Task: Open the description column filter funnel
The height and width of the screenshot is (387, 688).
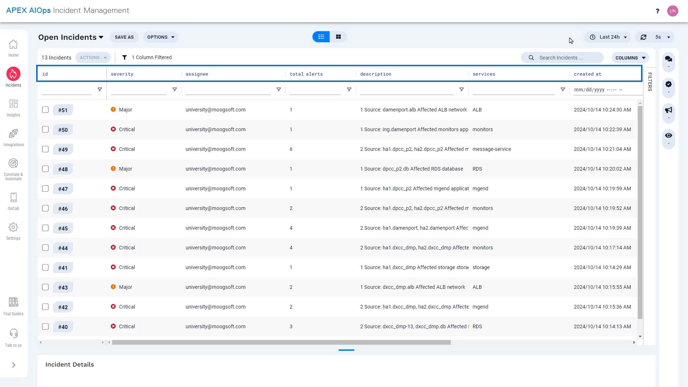Action: click(462, 90)
